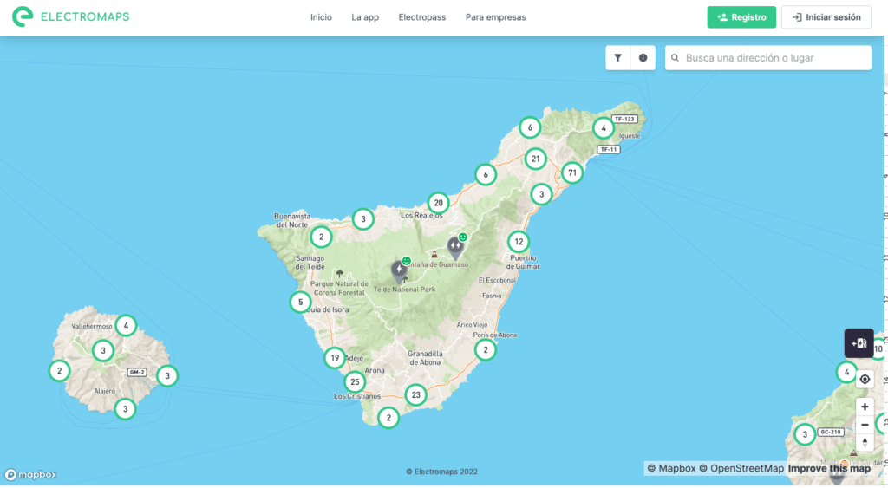Select charger pin near Montaña de Guamaso
This screenshot has height=488, width=888.
(x=455, y=247)
